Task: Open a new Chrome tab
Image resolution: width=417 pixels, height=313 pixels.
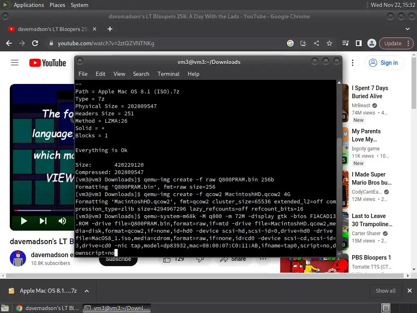Action: click(x=110, y=29)
